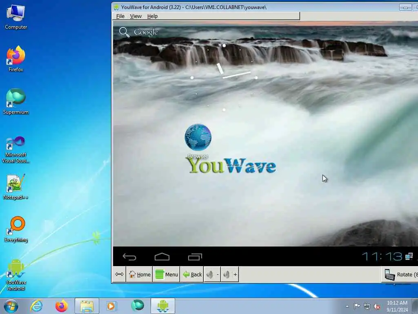Open the File menu in YouWave
This screenshot has width=418, height=314.
point(120,16)
